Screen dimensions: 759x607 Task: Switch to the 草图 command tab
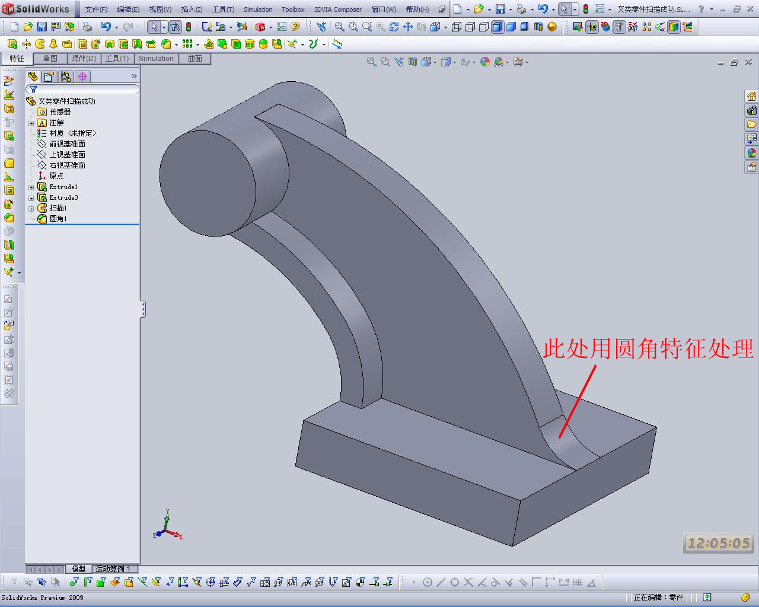tap(50, 59)
